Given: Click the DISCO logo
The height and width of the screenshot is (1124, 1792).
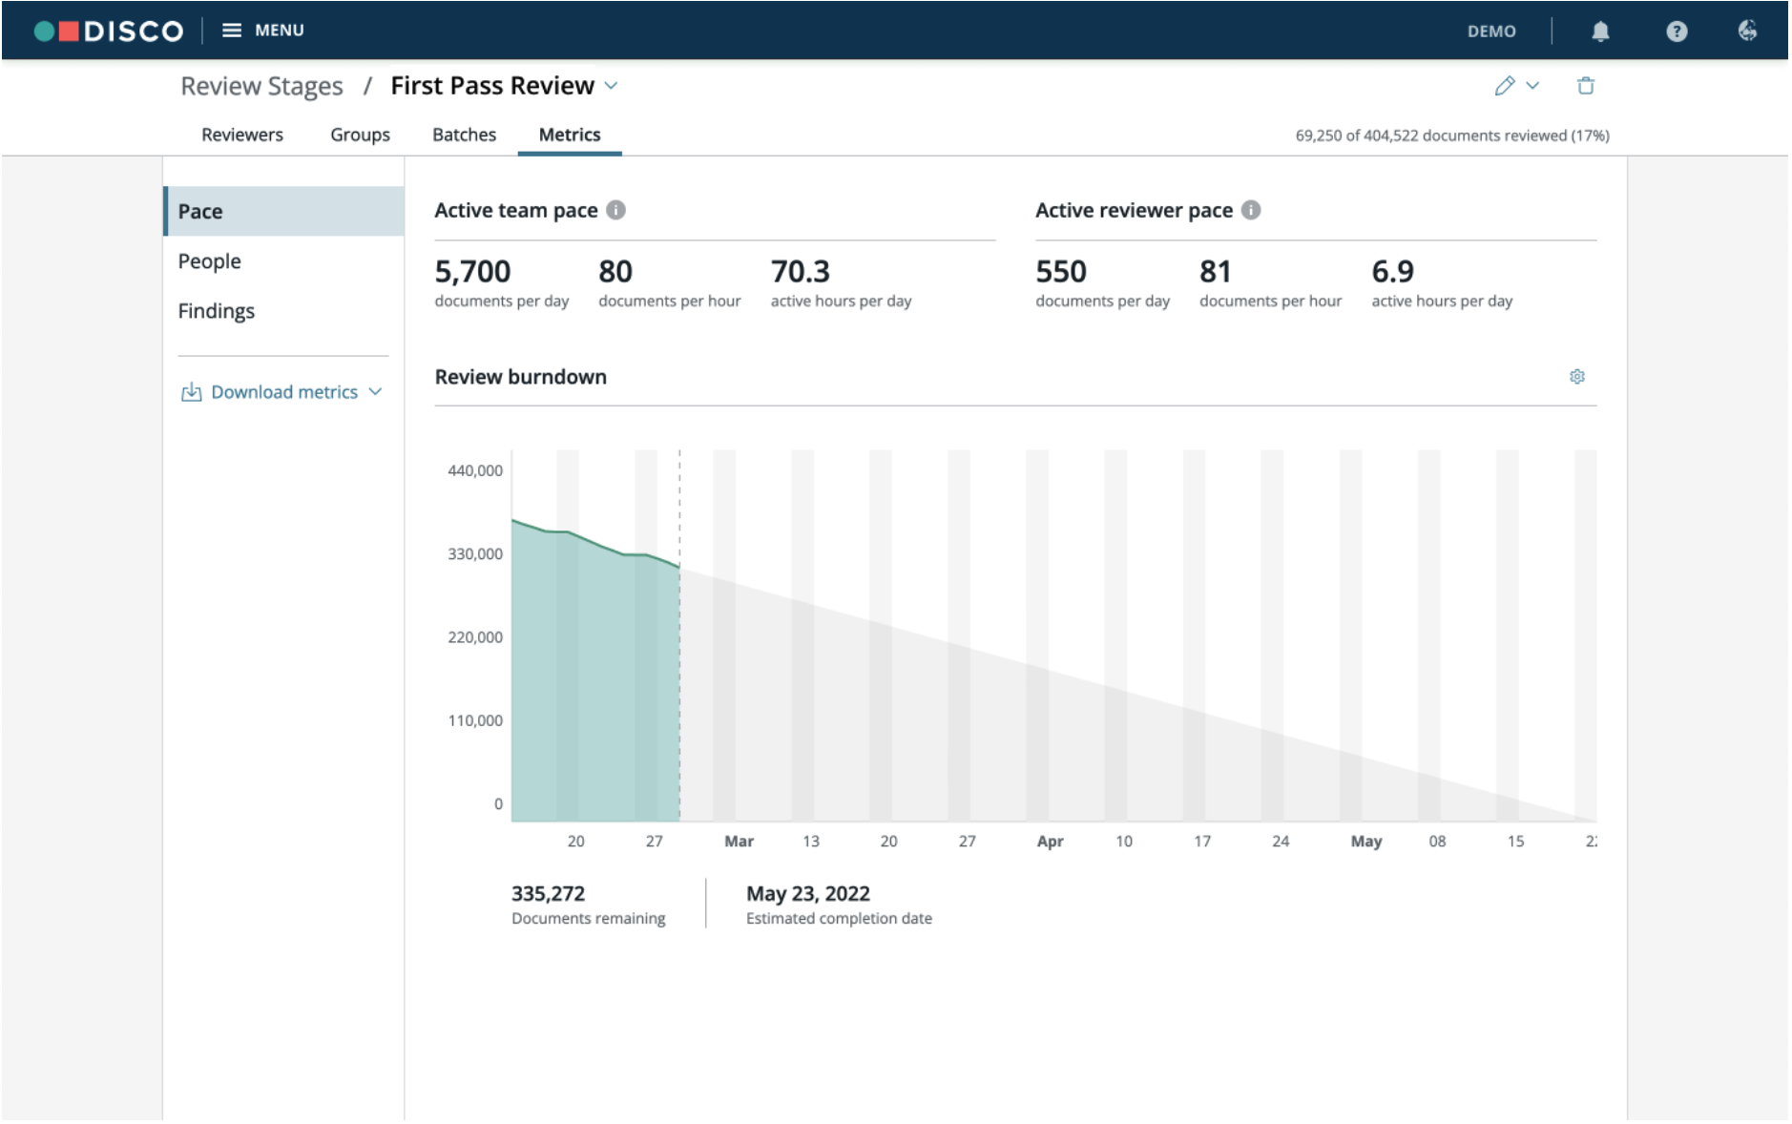Looking at the screenshot, I should tap(109, 31).
